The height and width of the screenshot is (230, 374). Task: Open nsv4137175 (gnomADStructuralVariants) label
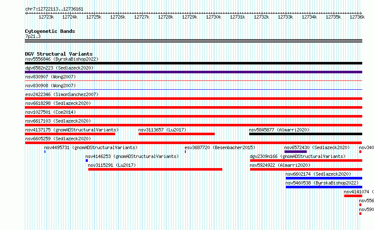point(72,130)
